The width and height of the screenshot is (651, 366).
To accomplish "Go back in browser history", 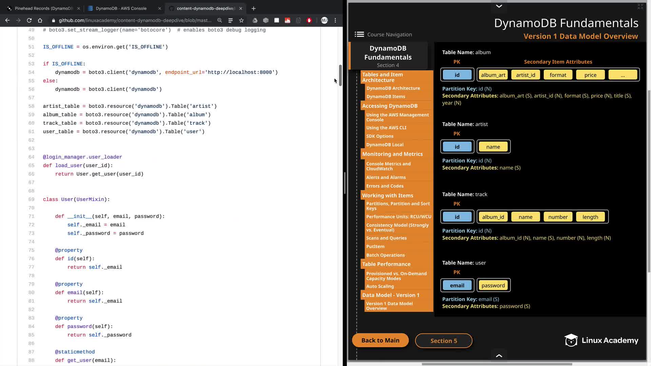I will 7,20.
